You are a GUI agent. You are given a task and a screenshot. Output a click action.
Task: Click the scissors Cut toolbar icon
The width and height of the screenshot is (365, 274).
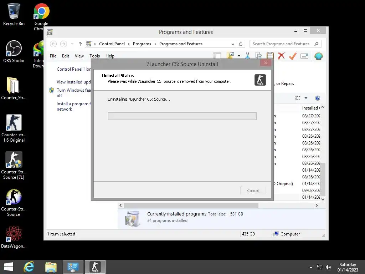pyautogui.click(x=247, y=56)
